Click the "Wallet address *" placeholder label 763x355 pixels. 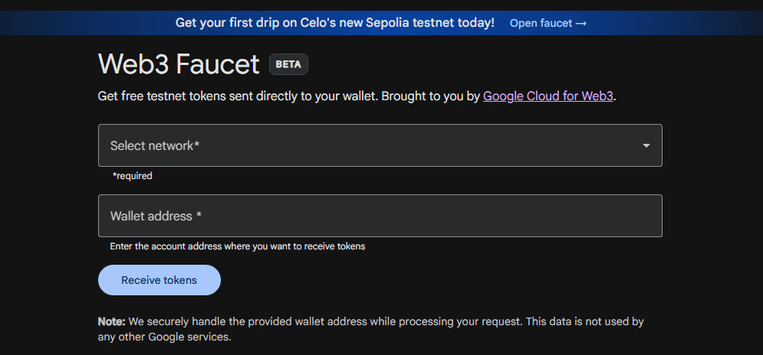[x=156, y=216]
